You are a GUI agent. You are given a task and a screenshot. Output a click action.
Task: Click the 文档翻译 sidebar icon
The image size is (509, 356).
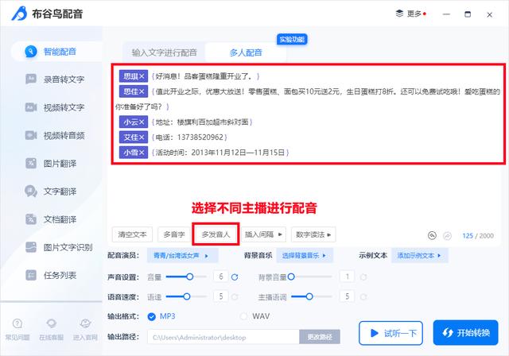click(31, 219)
